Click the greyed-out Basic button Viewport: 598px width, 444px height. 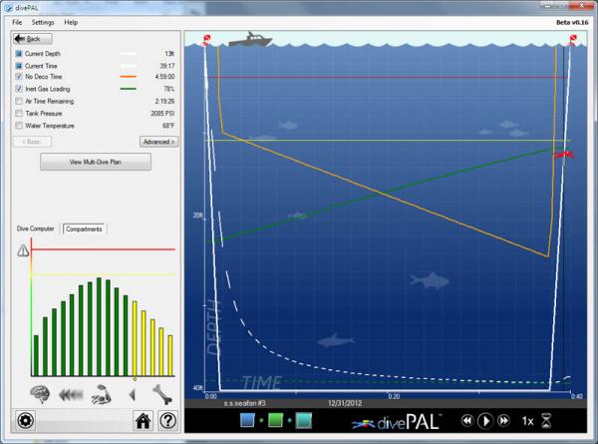[x=33, y=142]
